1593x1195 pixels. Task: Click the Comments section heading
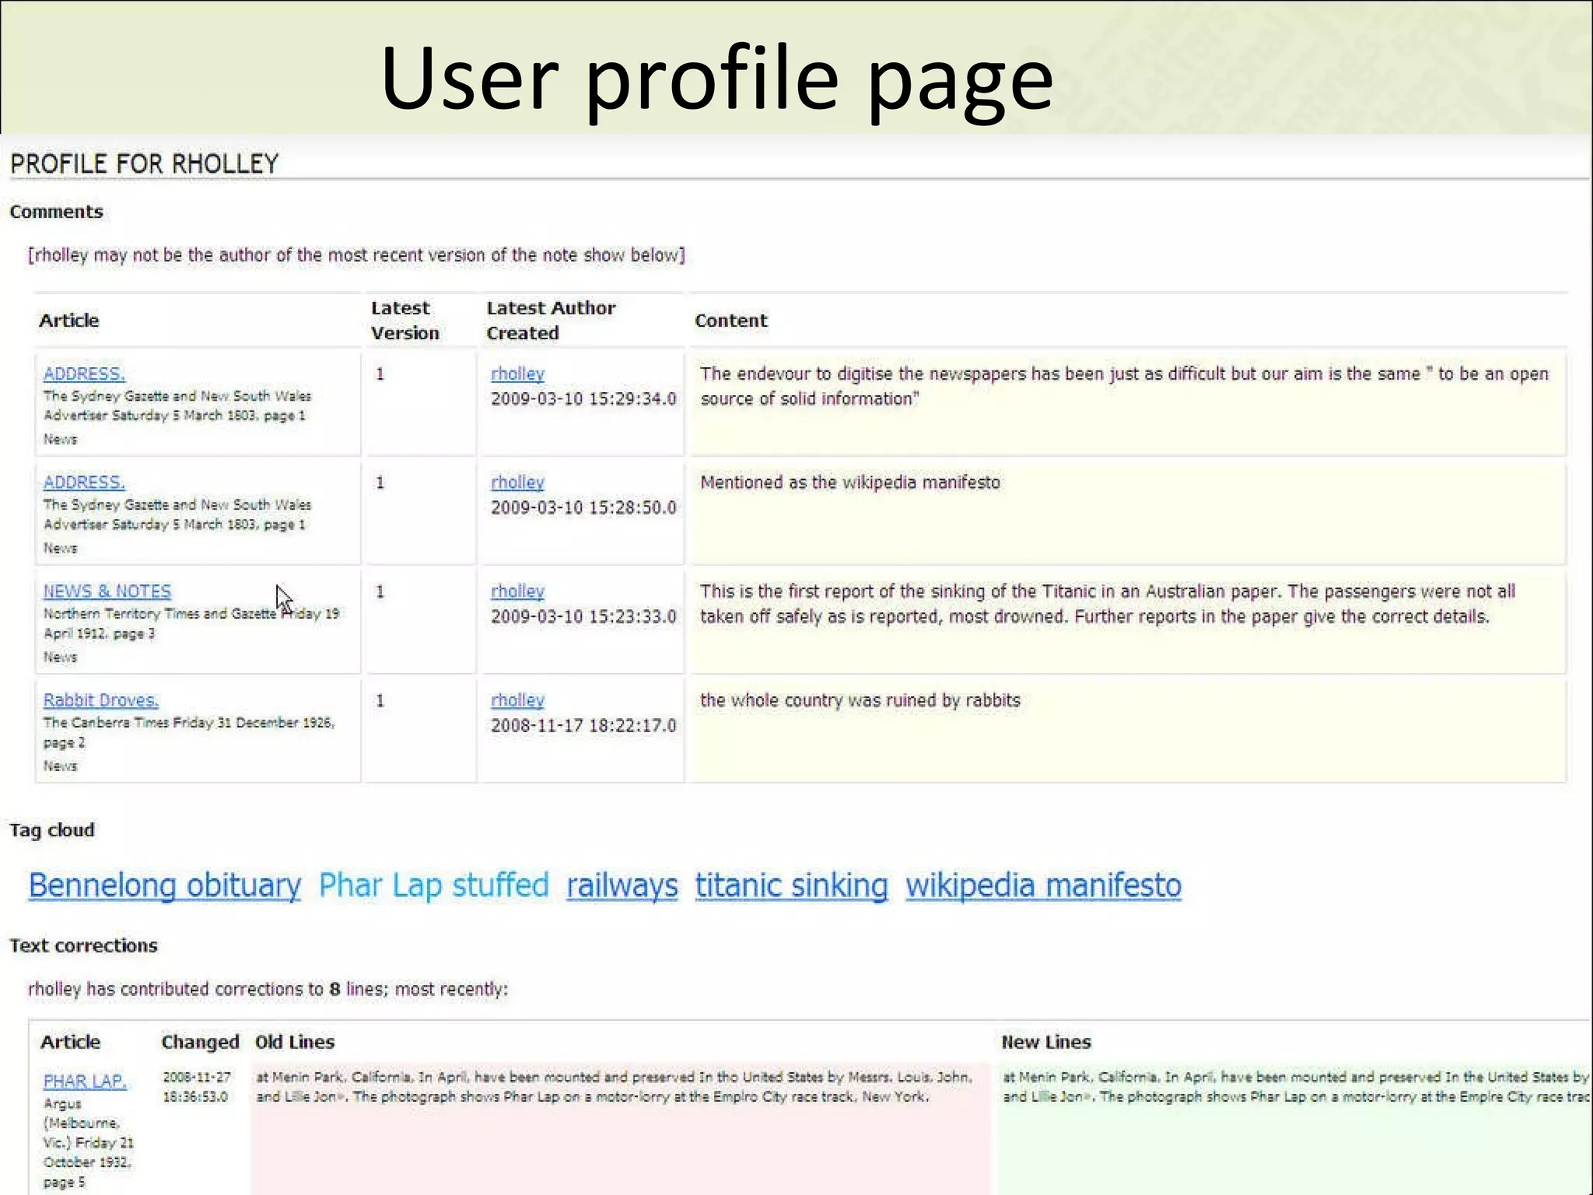point(56,212)
